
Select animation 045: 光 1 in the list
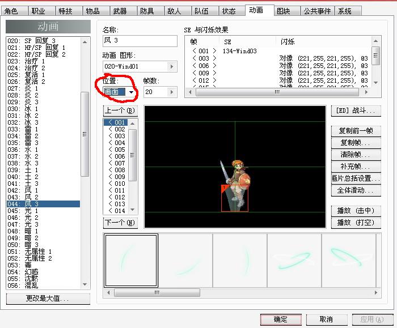coord(43,211)
